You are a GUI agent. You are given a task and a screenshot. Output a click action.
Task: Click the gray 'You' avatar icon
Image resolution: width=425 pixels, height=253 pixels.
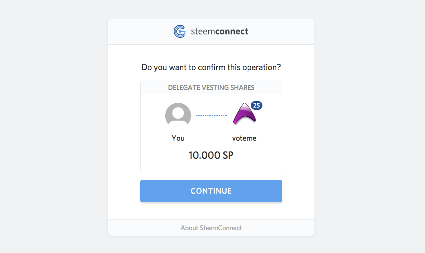[x=178, y=115]
